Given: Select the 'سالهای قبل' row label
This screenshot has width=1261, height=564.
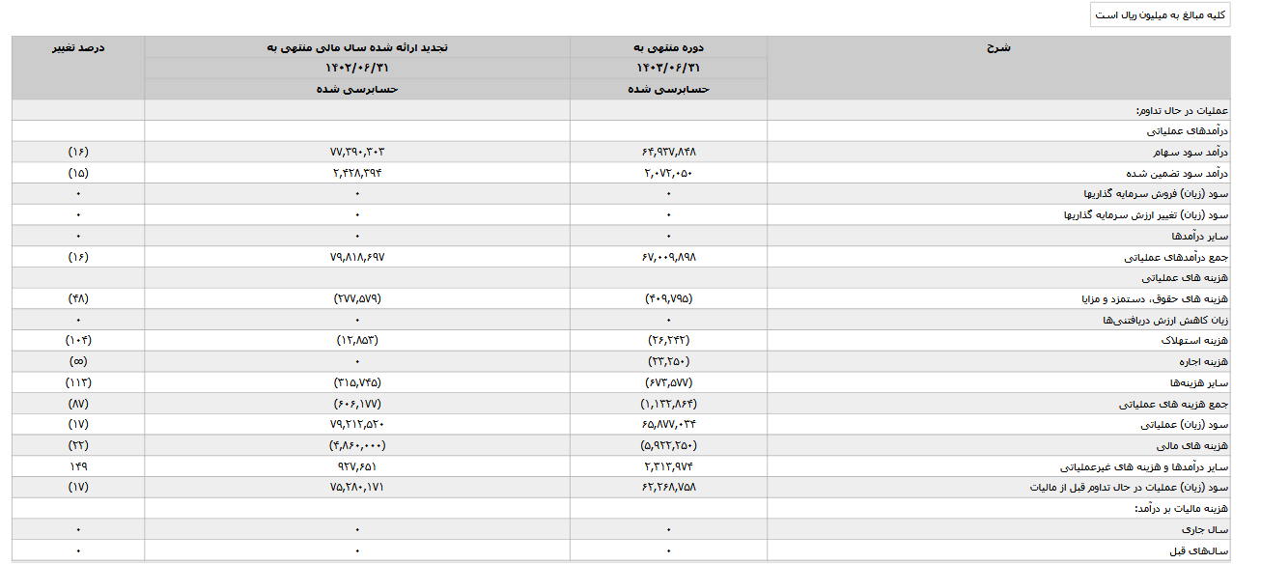Looking at the screenshot, I should click(1204, 550).
